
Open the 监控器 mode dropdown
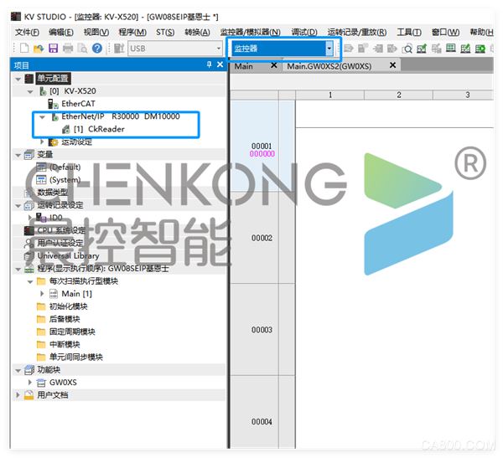[x=329, y=49]
